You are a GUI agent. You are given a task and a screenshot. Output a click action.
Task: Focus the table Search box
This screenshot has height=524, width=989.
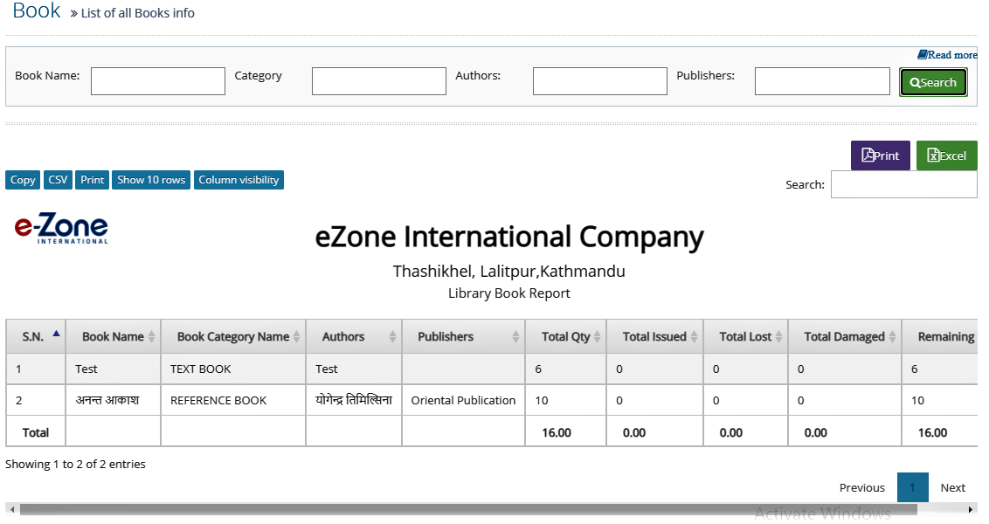[x=904, y=184]
